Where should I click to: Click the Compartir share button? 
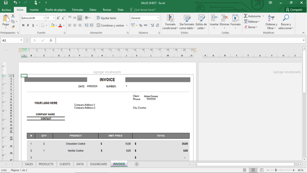(x=294, y=10)
